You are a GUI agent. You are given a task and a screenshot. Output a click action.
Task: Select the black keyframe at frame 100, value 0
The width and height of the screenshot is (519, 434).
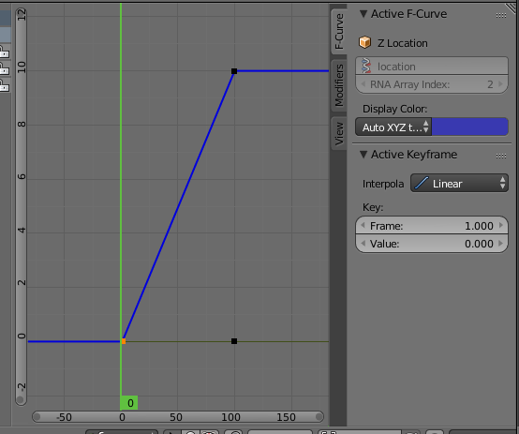click(234, 341)
